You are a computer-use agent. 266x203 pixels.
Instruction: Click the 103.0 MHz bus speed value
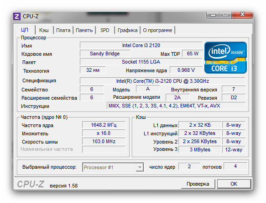(104, 141)
